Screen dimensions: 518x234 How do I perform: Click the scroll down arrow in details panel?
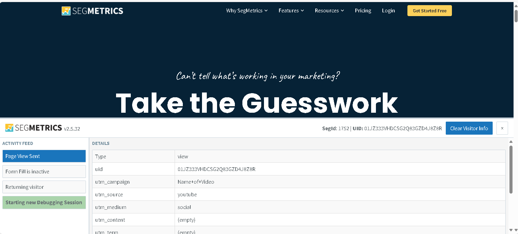(511, 230)
